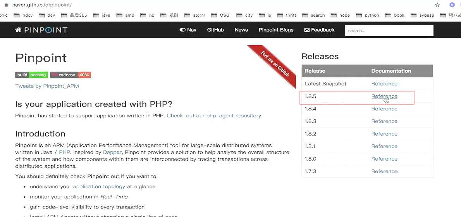Open Reference for release 1.8.1
461x217 pixels.
point(384,146)
